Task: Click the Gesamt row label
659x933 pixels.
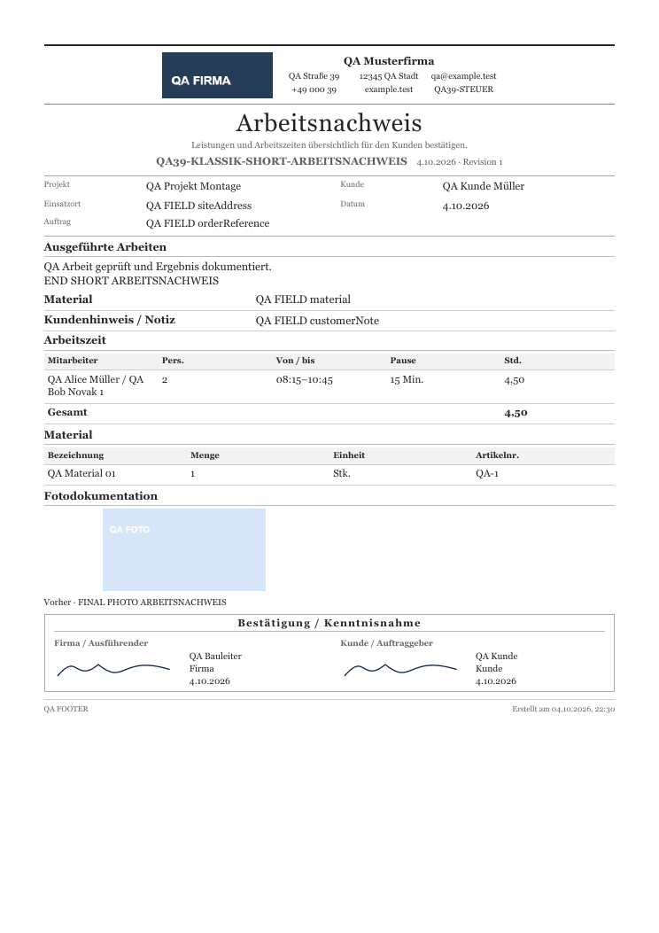Action: tap(67, 412)
